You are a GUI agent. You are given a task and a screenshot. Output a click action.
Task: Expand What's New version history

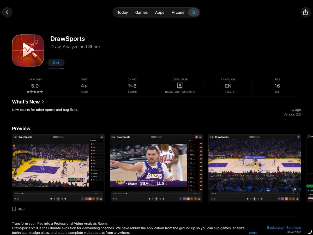pyautogui.click(x=28, y=102)
